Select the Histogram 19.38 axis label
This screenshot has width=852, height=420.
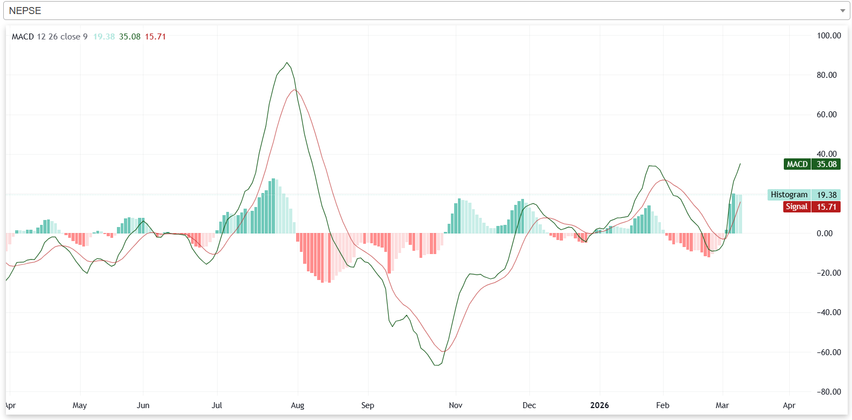pyautogui.click(x=803, y=195)
